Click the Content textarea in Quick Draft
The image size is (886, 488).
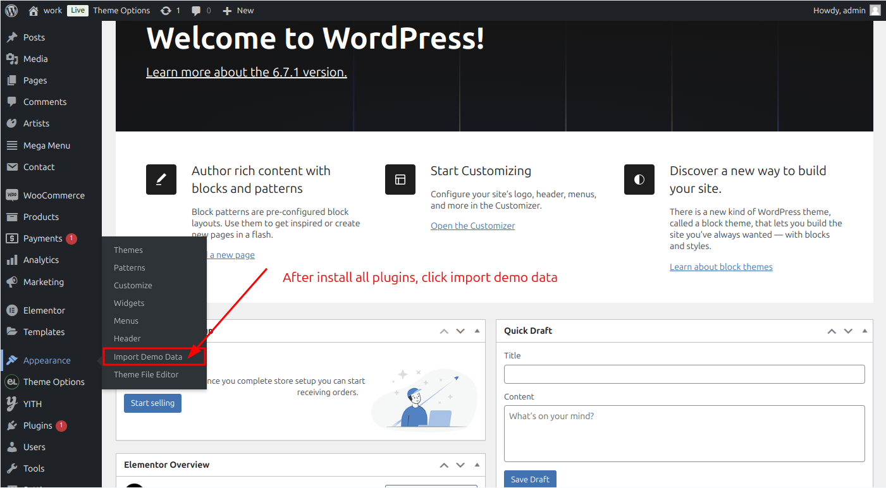coord(684,434)
